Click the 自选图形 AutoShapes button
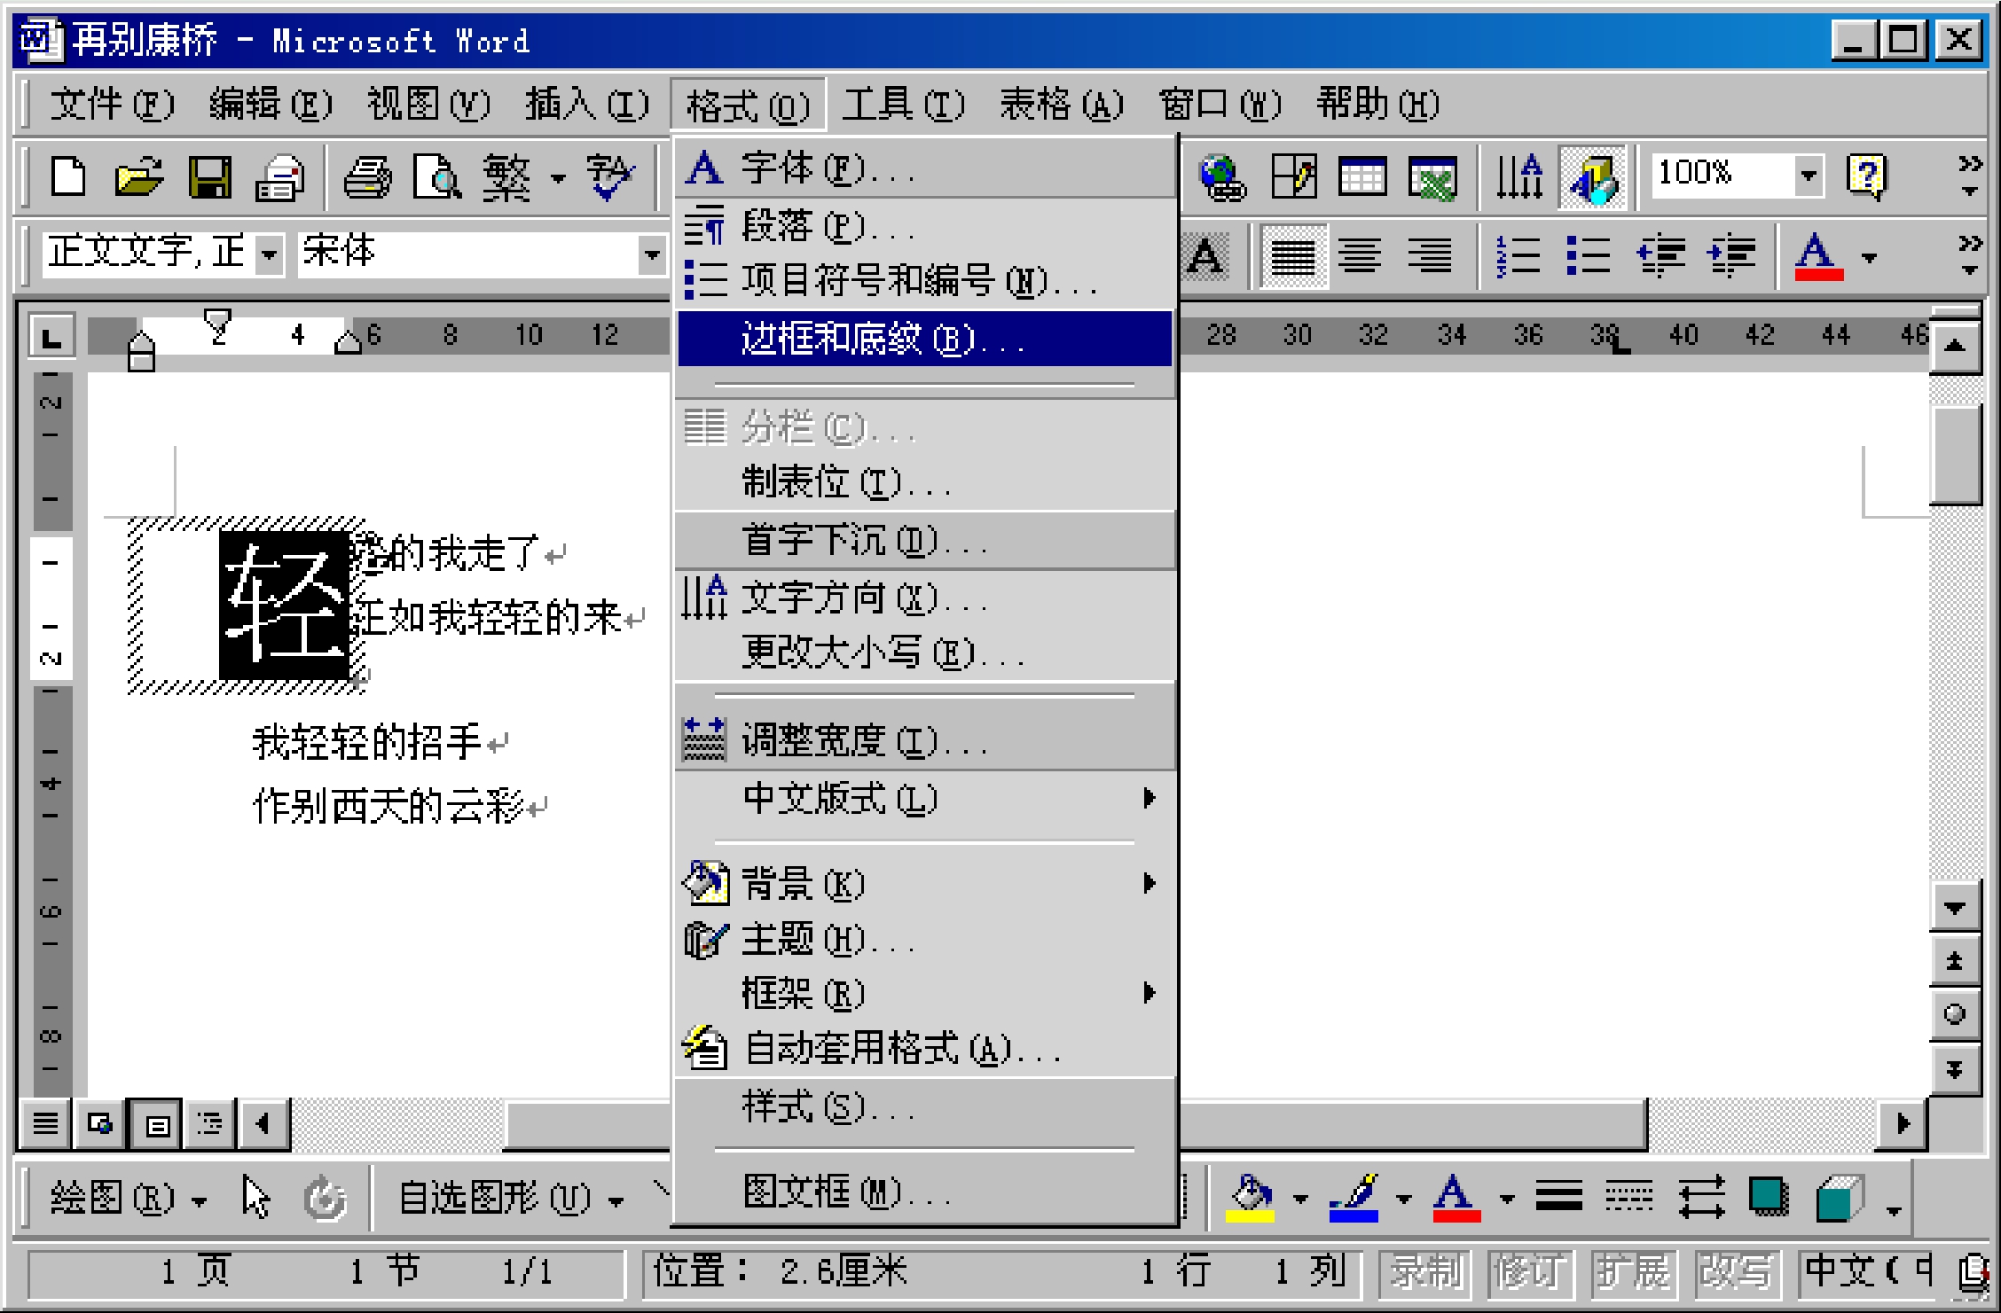The height and width of the screenshot is (1313, 2001). click(x=509, y=1200)
